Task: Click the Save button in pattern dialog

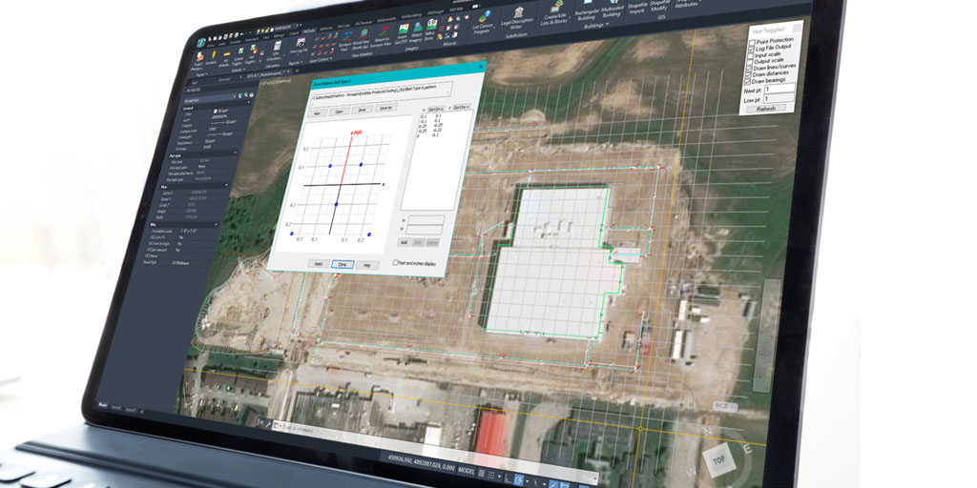Action: [x=362, y=110]
